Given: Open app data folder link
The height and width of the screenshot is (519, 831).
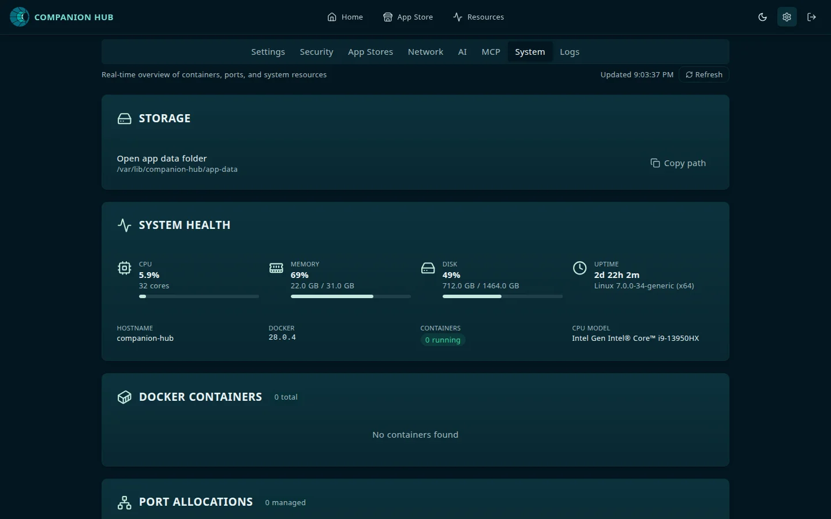Looking at the screenshot, I should coord(162,159).
